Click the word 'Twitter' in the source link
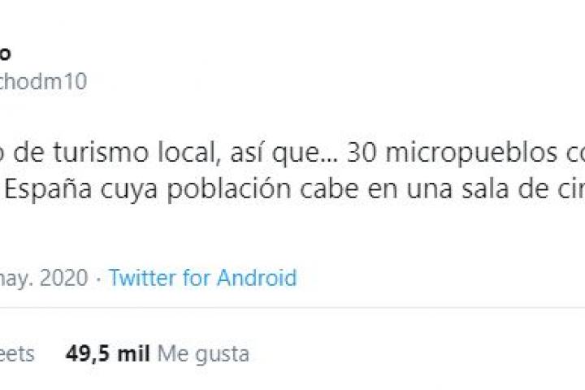The height and width of the screenshot is (390, 585). click(x=143, y=278)
